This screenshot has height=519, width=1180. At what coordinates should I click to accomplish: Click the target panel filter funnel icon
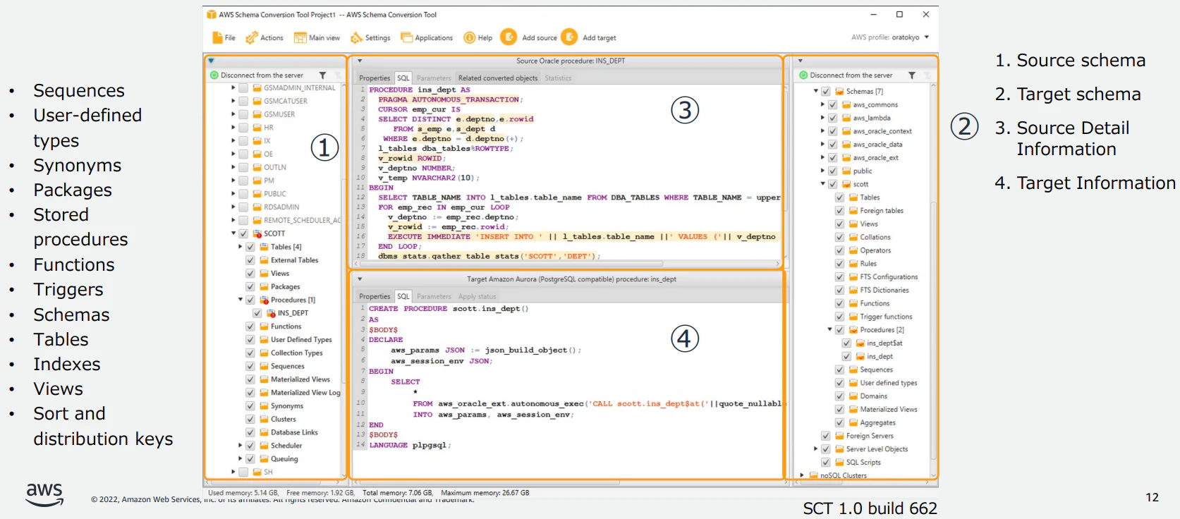click(911, 75)
